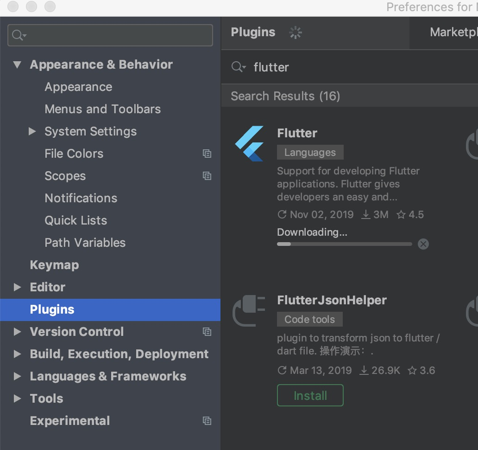The width and height of the screenshot is (478, 450).
Task: Cancel the Flutter plugin download
Action: 423,244
